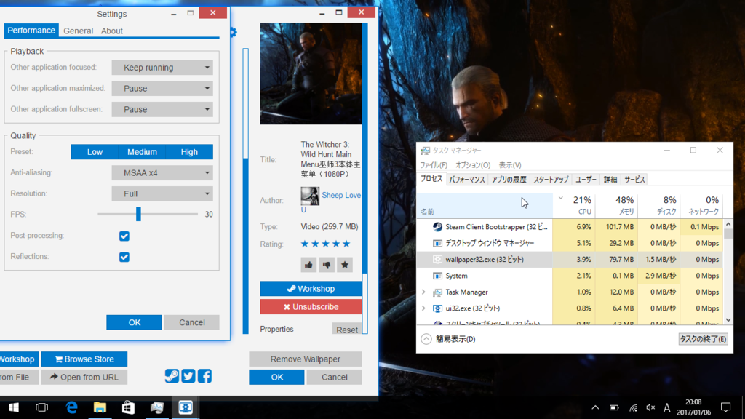
Task: Click the battery tray icon
Action: pyautogui.click(x=614, y=407)
